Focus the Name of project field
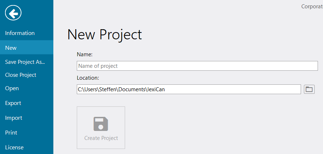The image size is (323, 154). pos(197,66)
